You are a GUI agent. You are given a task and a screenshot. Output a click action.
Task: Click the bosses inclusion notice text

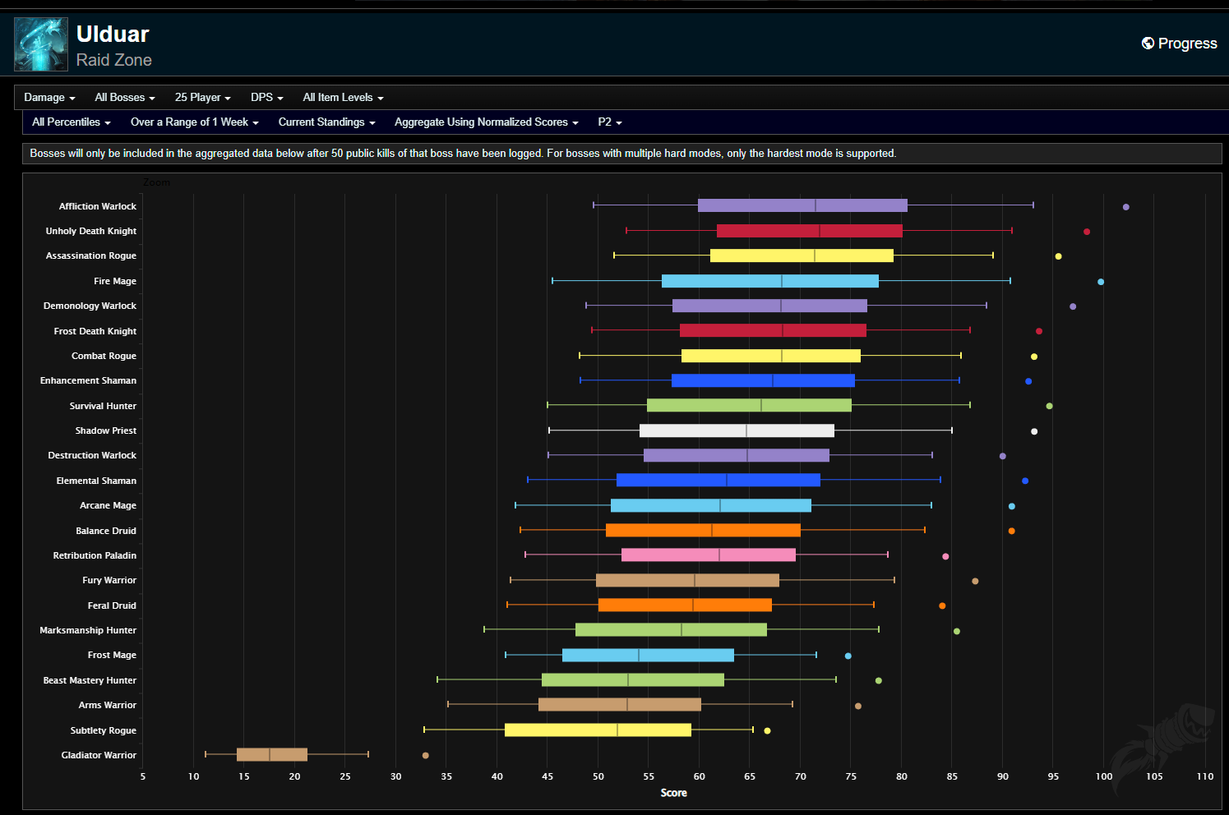463,154
